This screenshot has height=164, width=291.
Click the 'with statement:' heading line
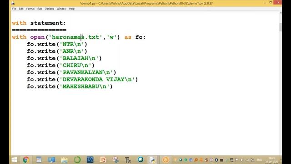point(39,23)
